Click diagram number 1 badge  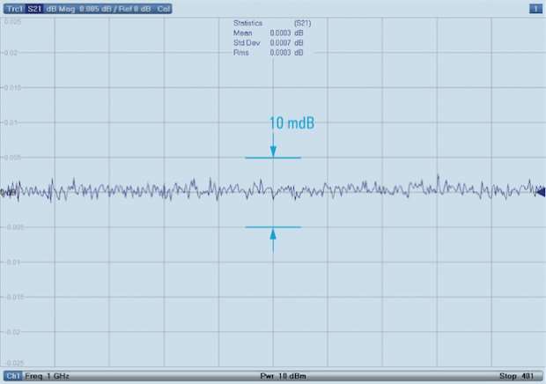(x=535, y=8)
